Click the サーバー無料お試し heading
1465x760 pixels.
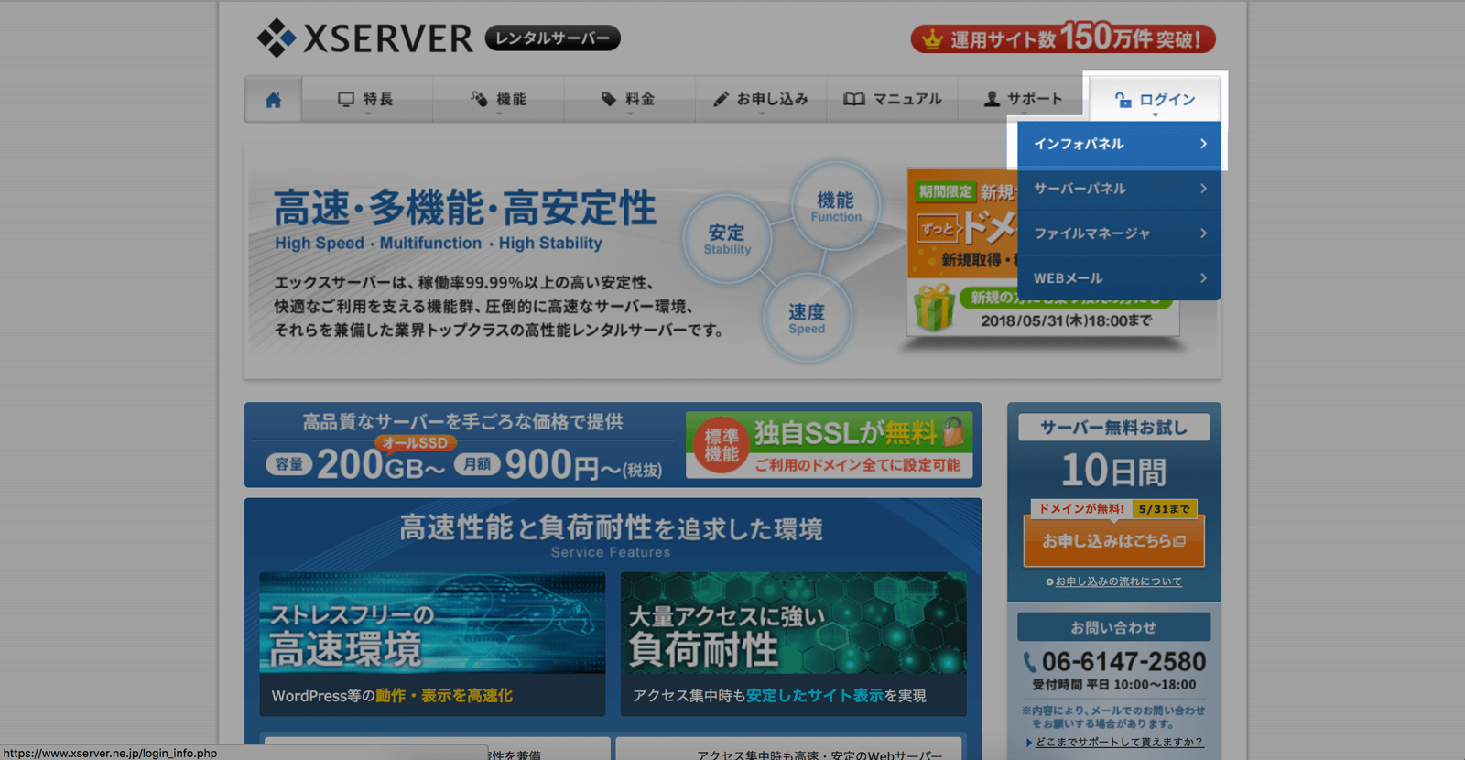tap(1113, 428)
